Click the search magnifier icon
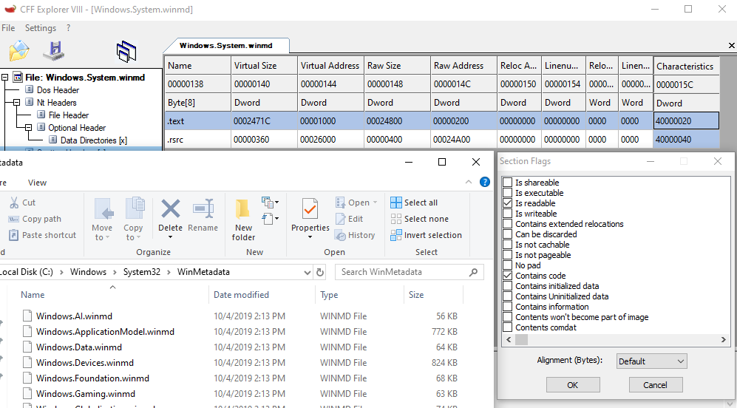The height and width of the screenshot is (408, 737). (x=473, y=272)
